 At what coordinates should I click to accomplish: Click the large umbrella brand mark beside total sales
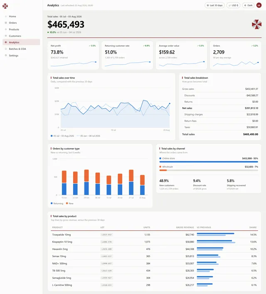(x=256, y=24)
